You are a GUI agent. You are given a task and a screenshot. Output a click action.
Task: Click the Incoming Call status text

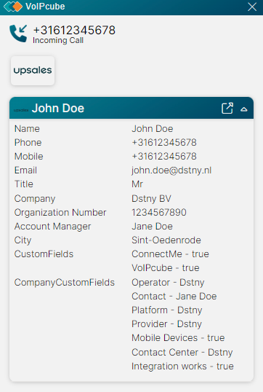tap(58, 41)
